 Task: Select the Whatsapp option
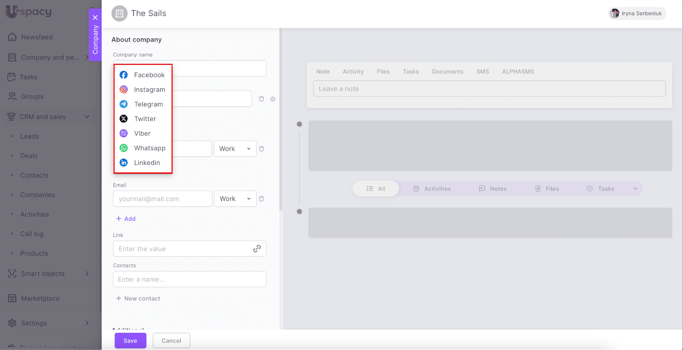tap(149, 148)
